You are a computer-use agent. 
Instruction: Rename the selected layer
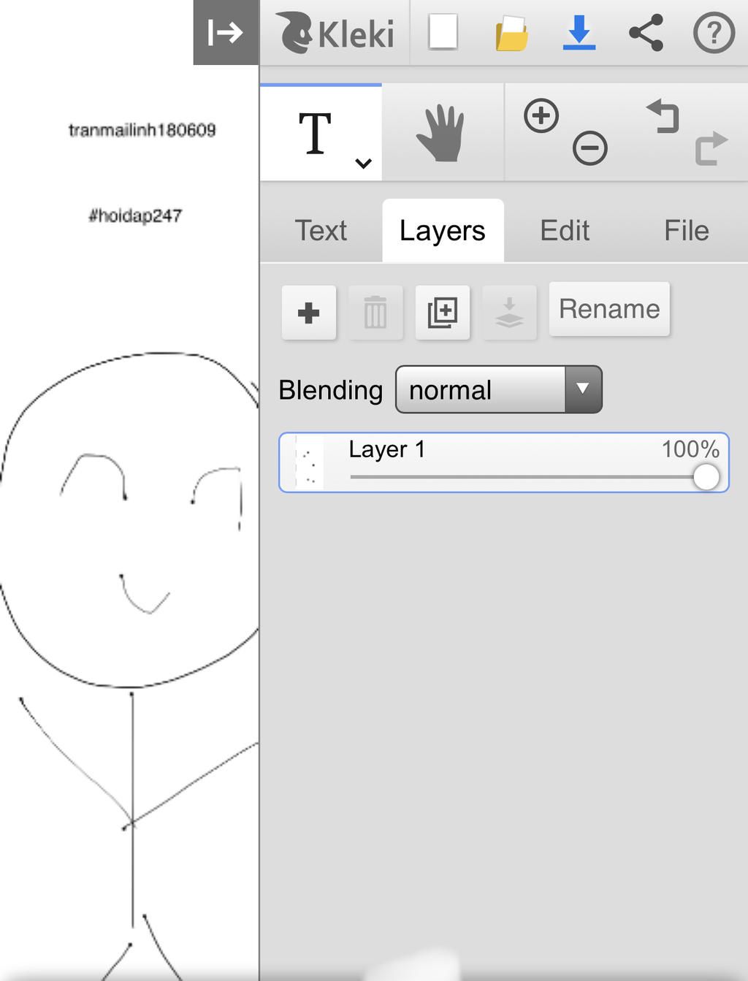(609, 309)
